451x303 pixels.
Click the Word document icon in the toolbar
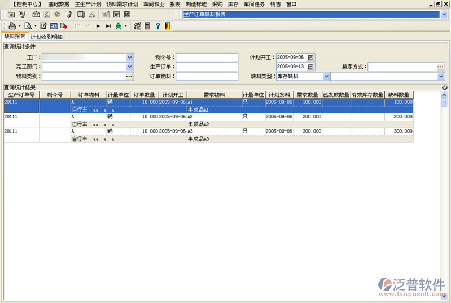[x=116, y=14]
